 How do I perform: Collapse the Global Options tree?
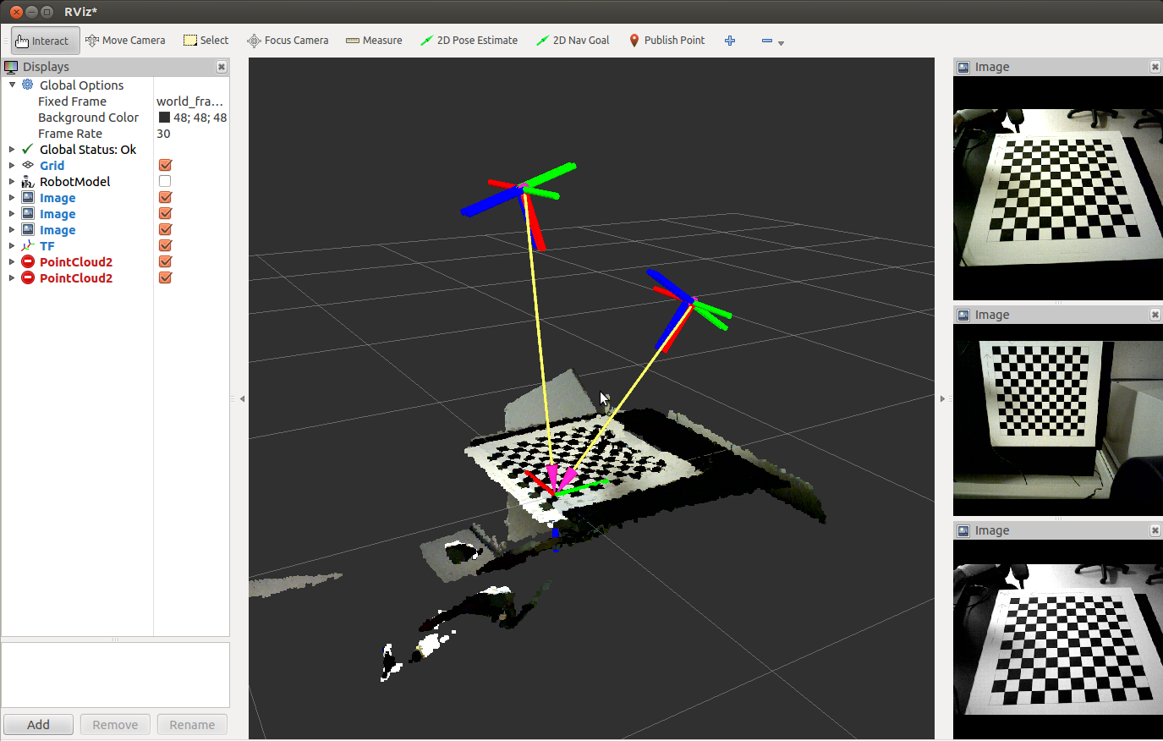pyautogui.click(x=12, y=85)
